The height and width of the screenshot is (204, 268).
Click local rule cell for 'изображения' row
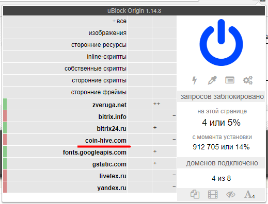[164, 33]
